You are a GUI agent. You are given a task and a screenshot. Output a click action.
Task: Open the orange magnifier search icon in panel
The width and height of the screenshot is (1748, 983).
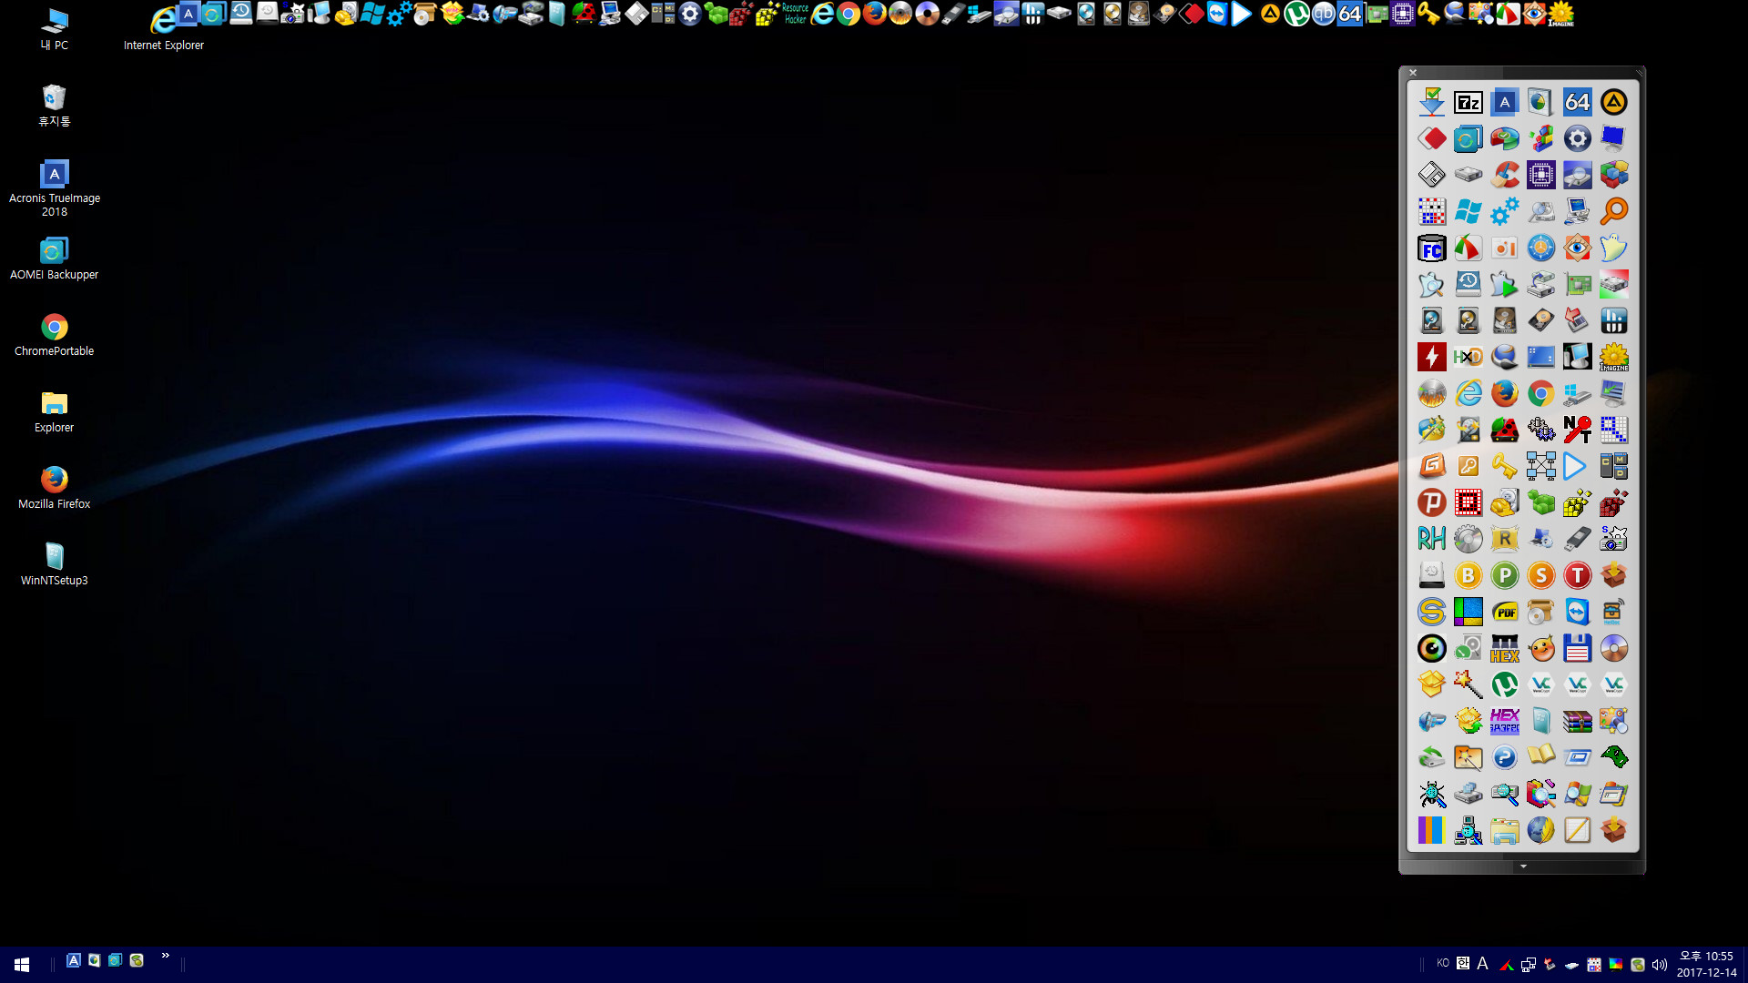(x=1614, y=211)
